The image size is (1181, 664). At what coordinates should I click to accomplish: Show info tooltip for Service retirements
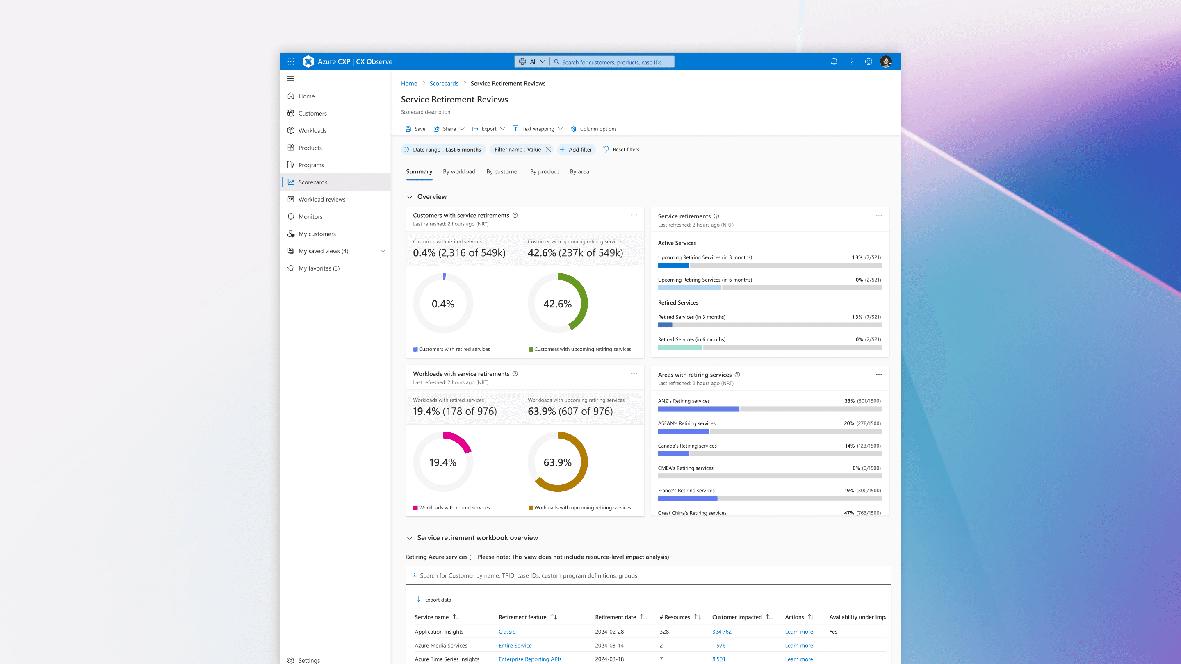716,216
